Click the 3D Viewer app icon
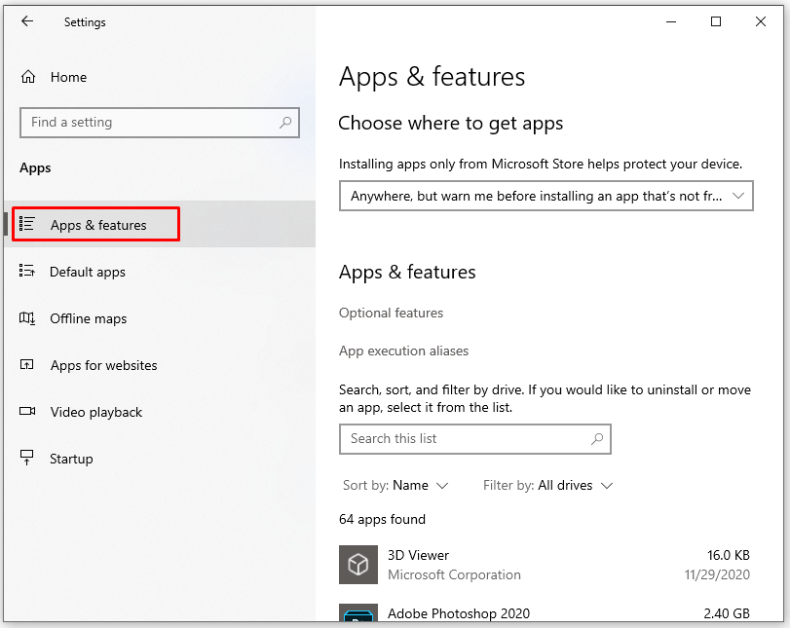The width and height of the screenshot is (790, 628). [x=357, y=565]
